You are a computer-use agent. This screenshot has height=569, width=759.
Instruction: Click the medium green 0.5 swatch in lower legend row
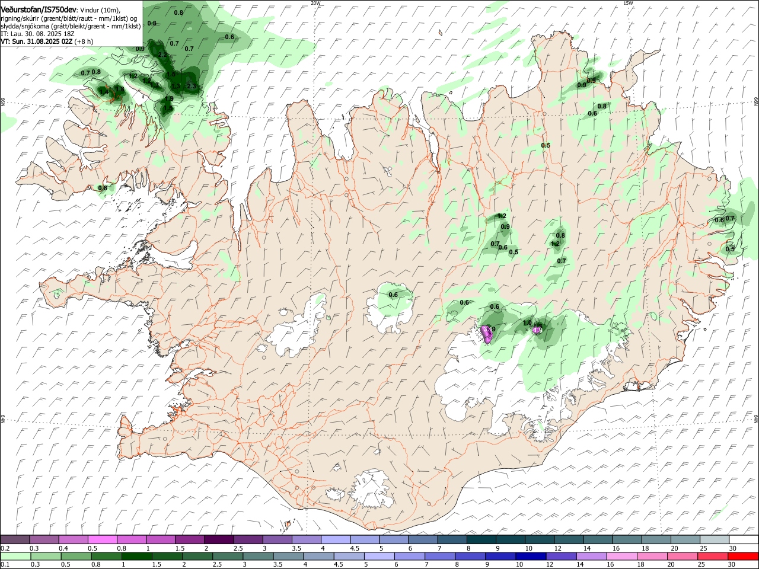point(76,557)
